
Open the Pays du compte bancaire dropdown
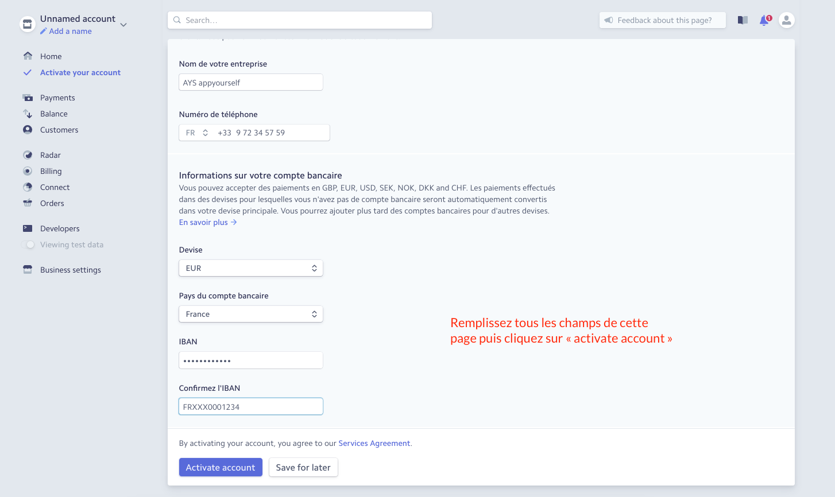pyautogui.click(x=251, y=314)
